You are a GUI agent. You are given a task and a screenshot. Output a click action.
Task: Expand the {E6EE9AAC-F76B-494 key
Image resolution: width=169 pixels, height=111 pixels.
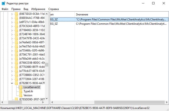point(12,18)
